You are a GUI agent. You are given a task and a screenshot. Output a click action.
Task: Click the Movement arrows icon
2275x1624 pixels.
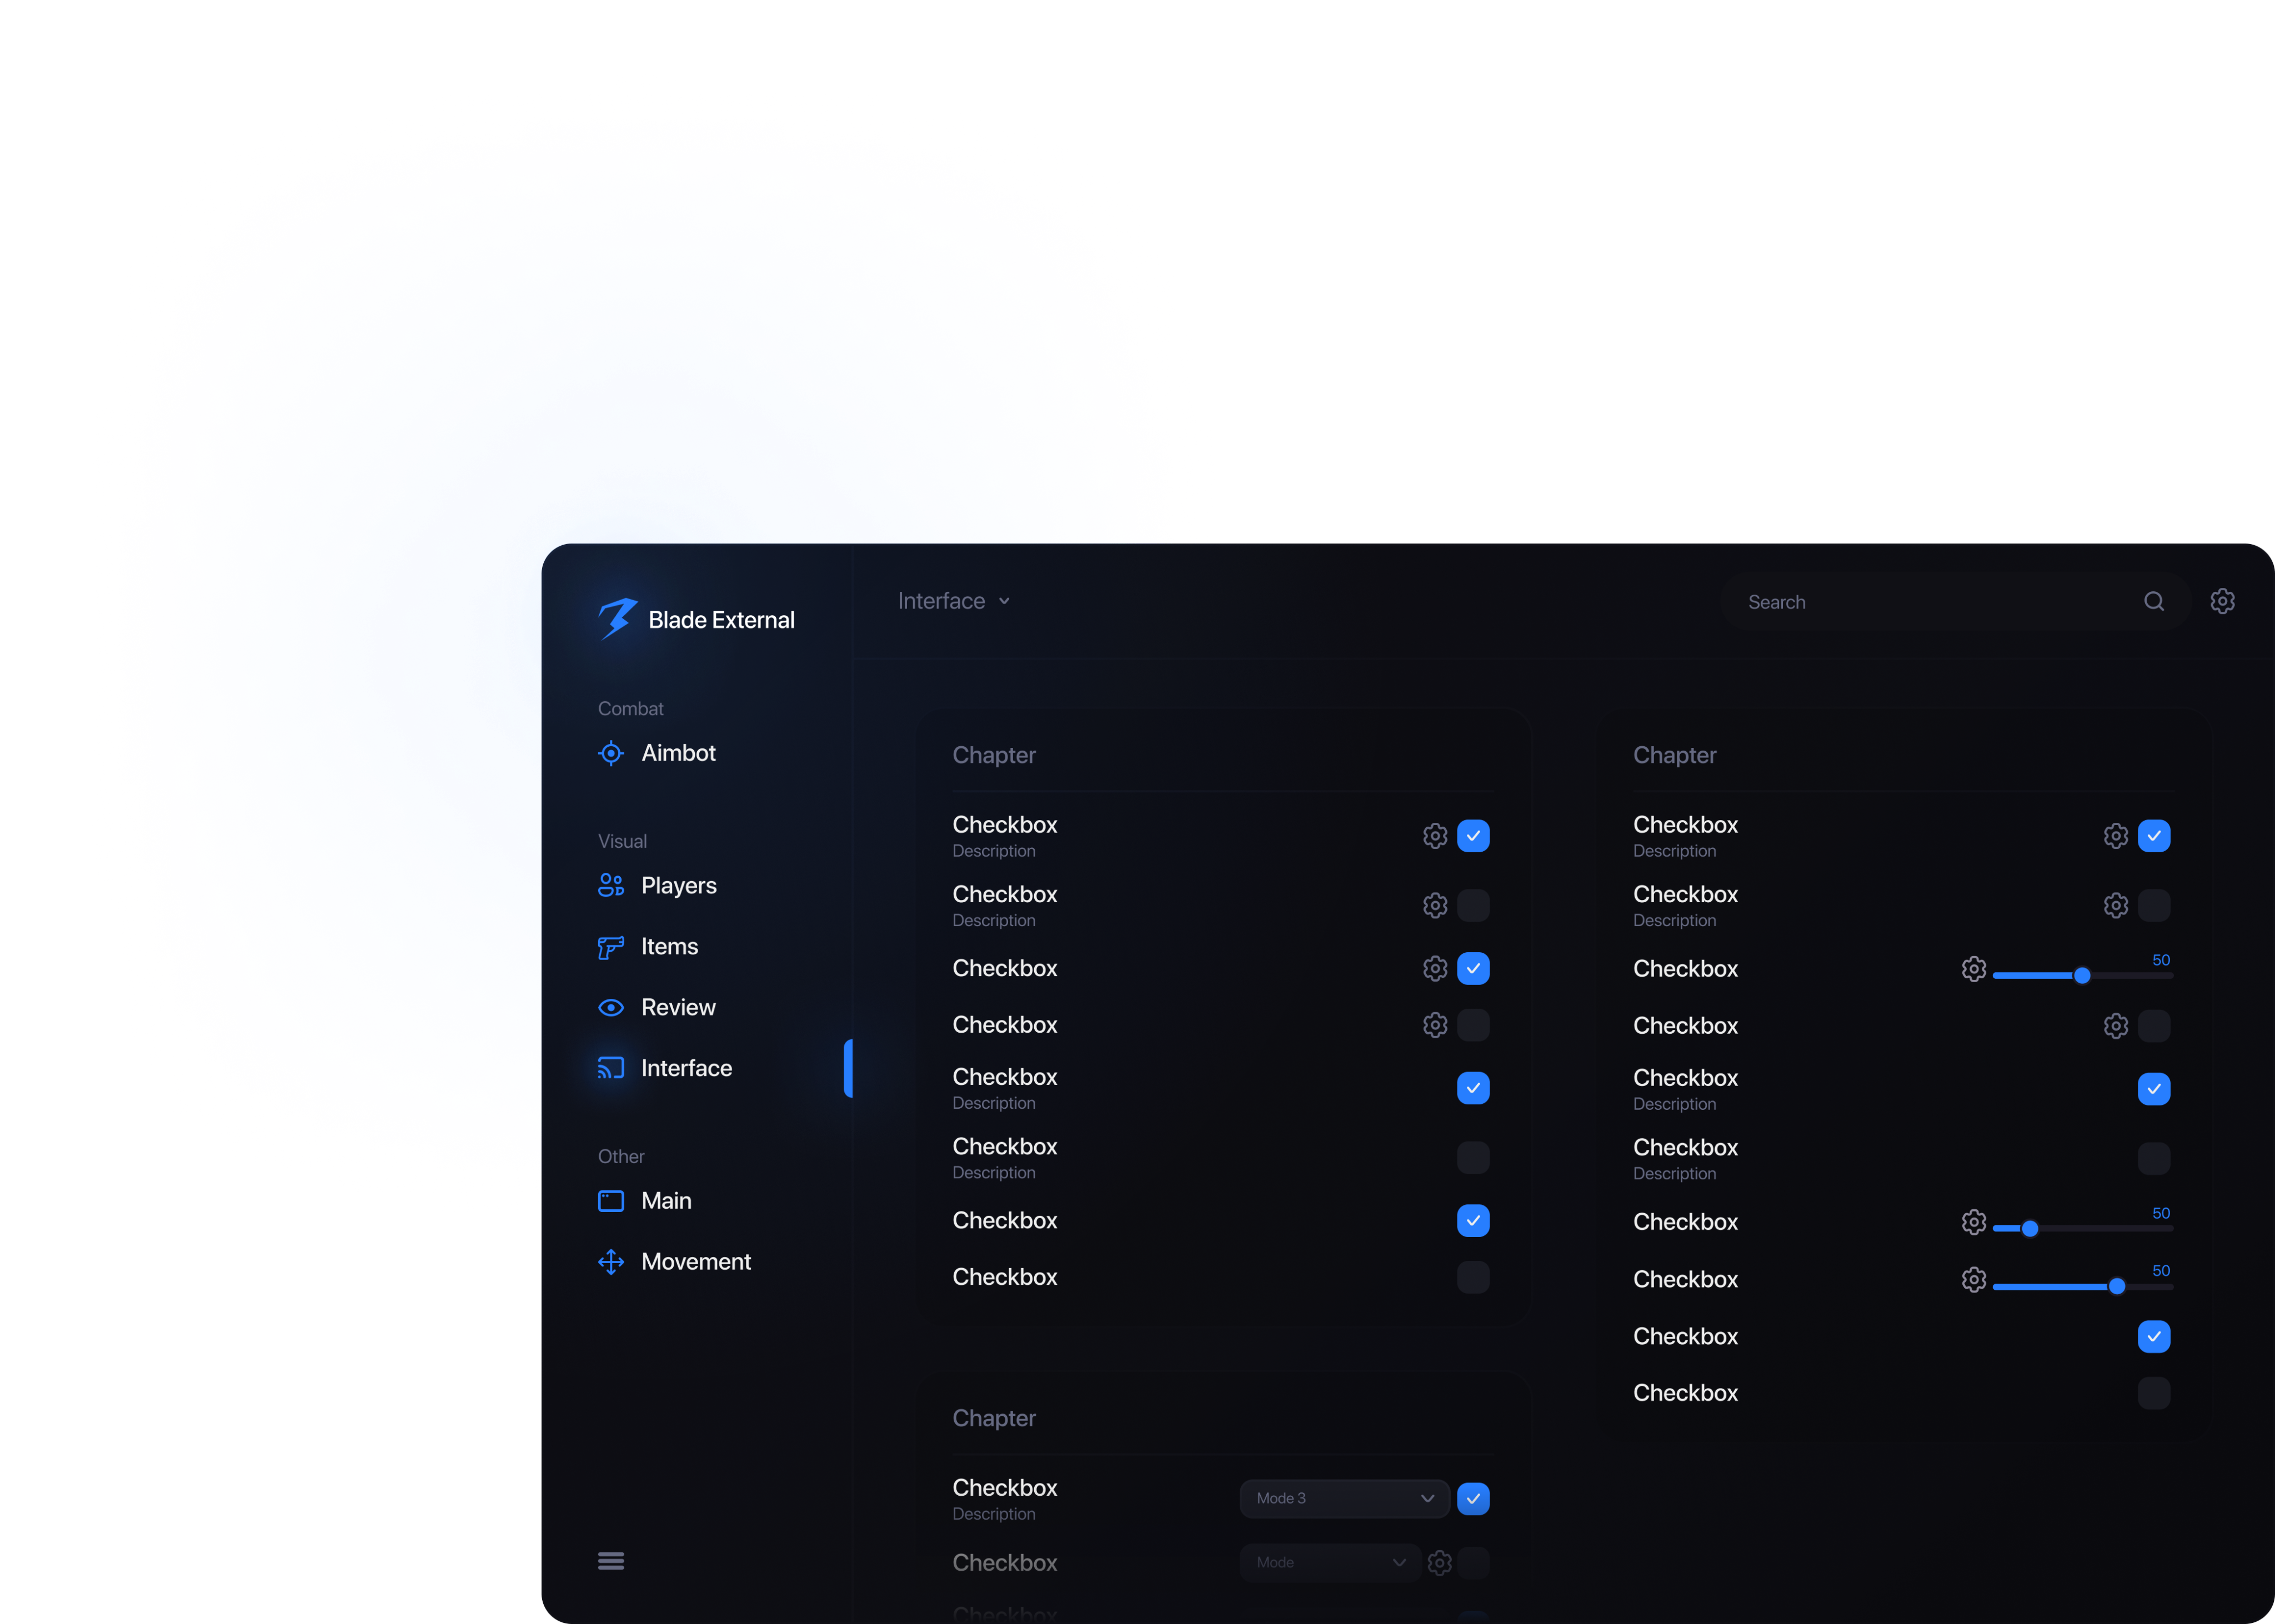[610, 1262]
